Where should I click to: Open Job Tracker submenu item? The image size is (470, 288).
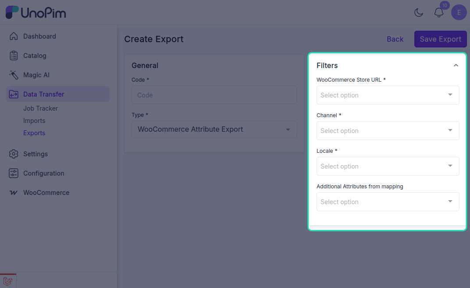pyautogui.click(x=40, y=108)
